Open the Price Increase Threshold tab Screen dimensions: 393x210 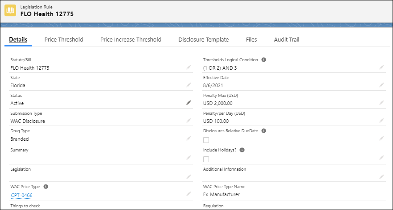131,40
